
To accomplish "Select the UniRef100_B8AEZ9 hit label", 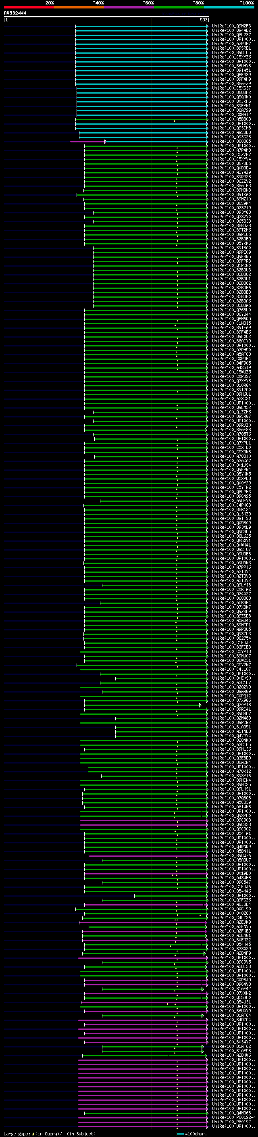I will pyautogui.click(x=231, y=83).
